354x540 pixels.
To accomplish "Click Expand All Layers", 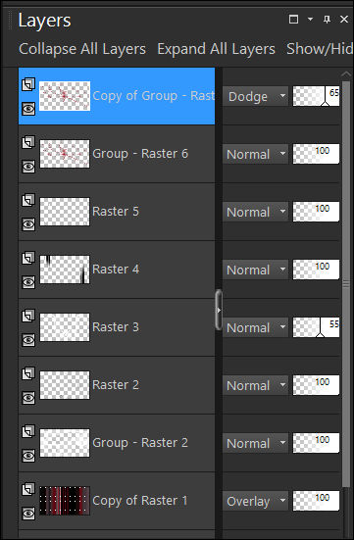I will coord(216,49).
